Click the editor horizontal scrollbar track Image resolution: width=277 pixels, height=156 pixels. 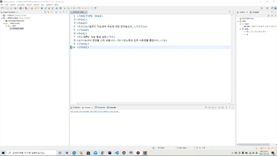pyautogui.click(x=154, y=103)
